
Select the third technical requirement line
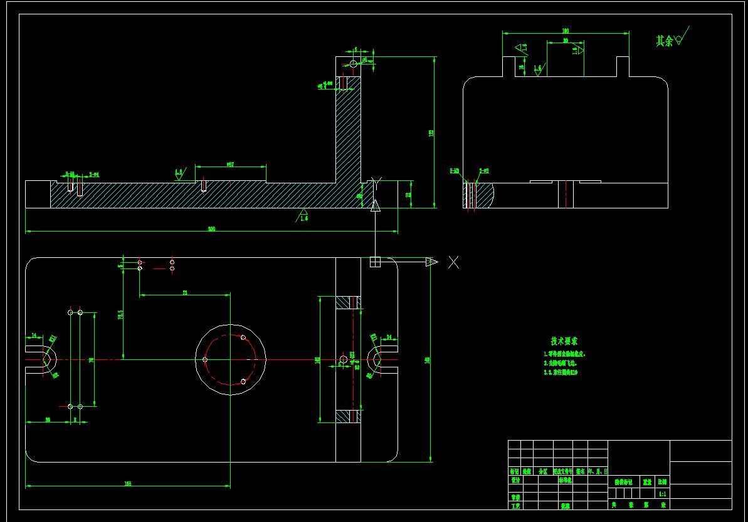561,372
